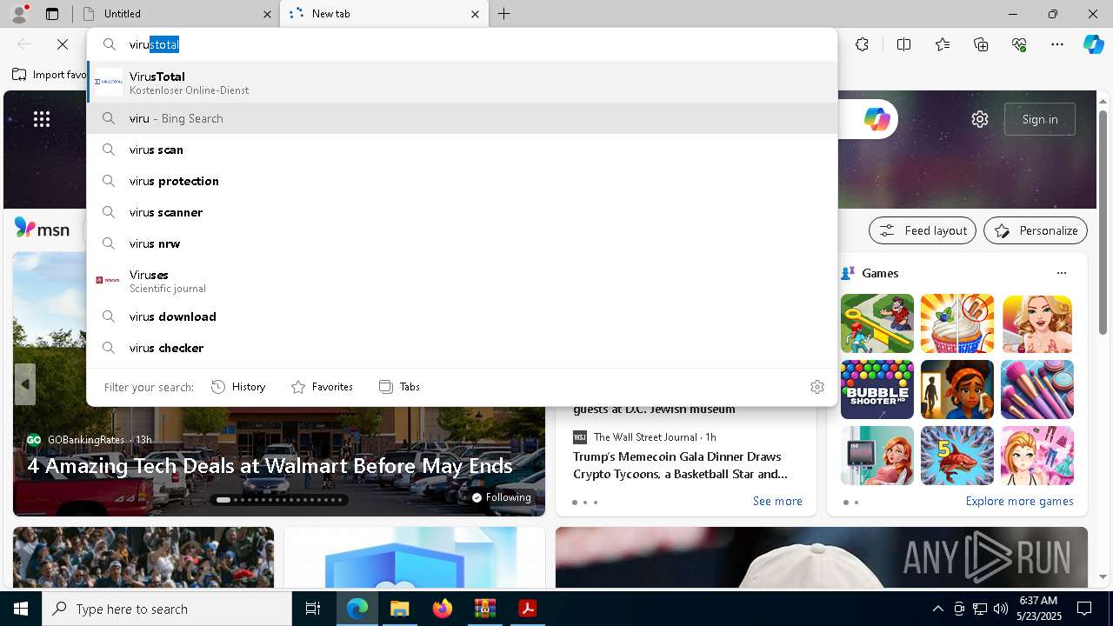This screenshot has height=626, width=1113.
Task: Close the New tab tab
Action: (x=475, y=14)
